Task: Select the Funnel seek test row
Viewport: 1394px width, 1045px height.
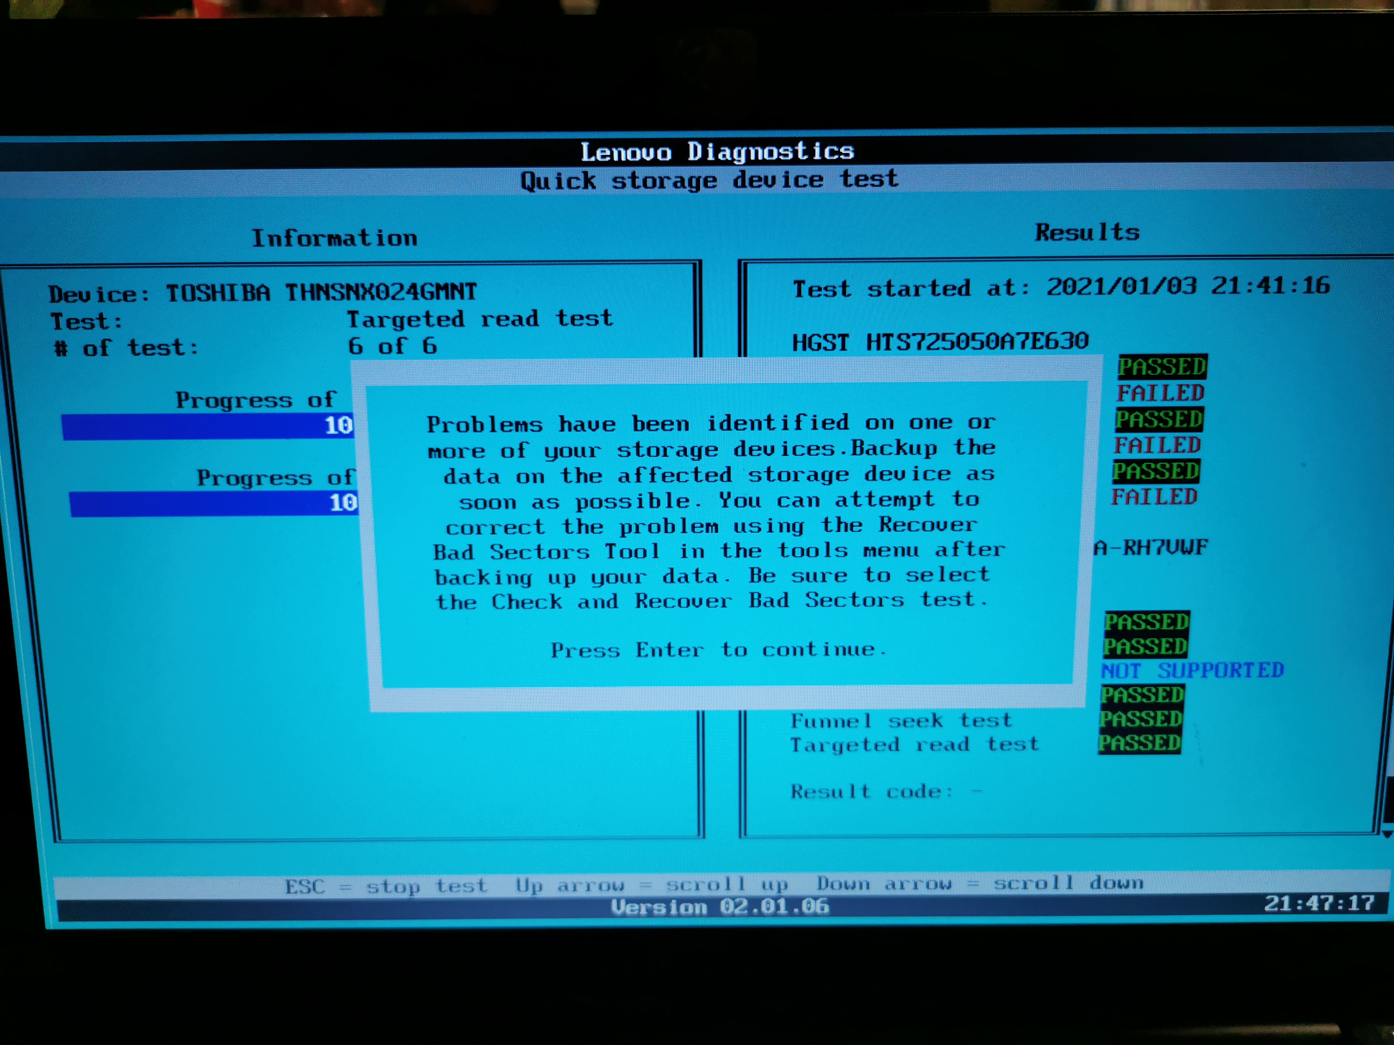Action: (x=901, y=720)
